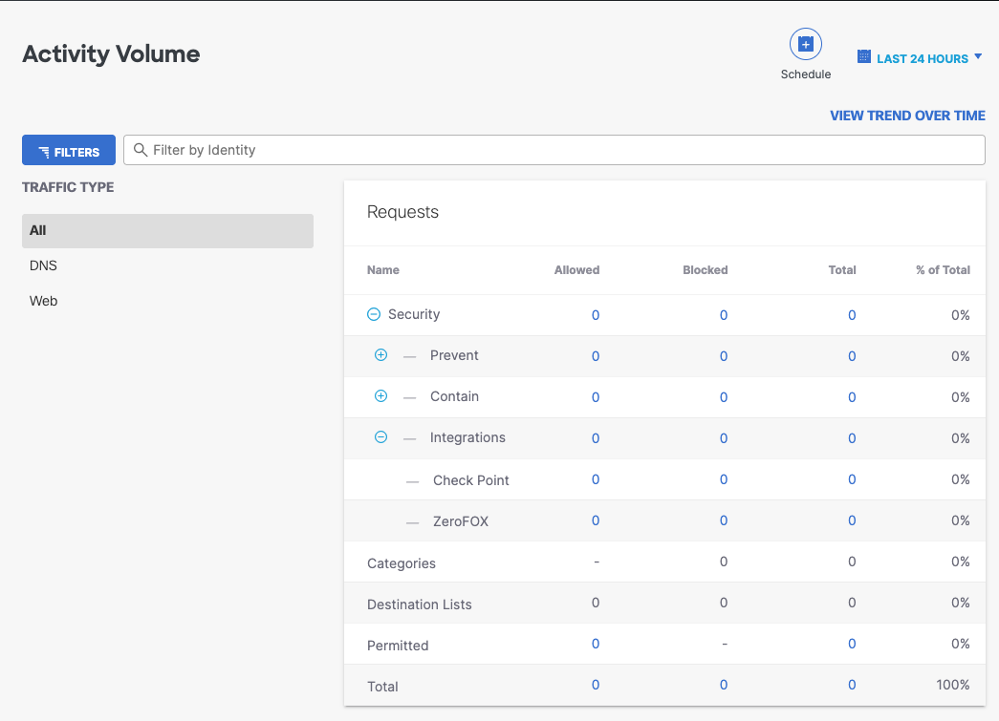Select All traffic type

[167, 230]
